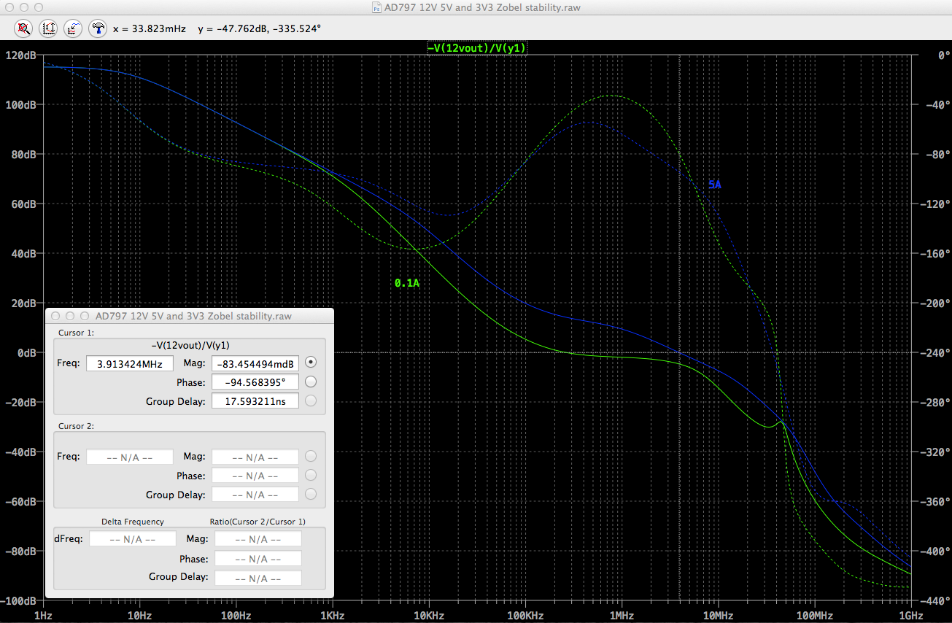
Task: Click the Cursor 1 Mag field -83.454494mdB
Action: click(x=255, y=363)
